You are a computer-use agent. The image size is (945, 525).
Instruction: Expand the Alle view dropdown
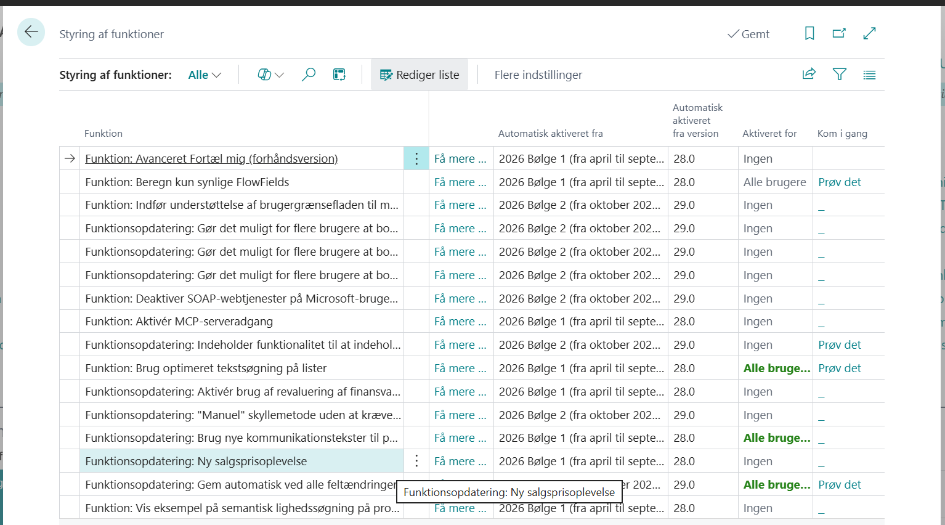(x=205, y=75)
